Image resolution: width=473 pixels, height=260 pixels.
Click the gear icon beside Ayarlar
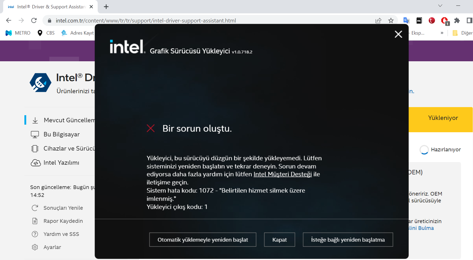click(x=35, y=247)
